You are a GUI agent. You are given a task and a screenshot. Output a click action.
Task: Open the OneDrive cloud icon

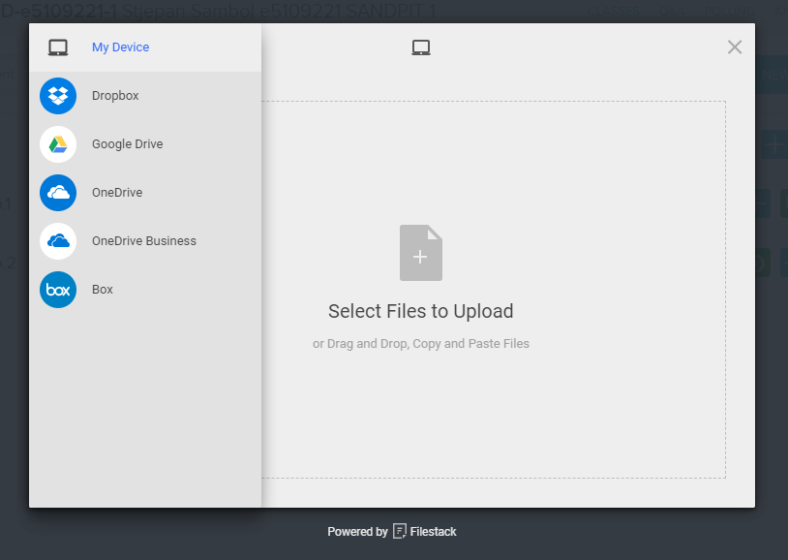tap(58, 193)
